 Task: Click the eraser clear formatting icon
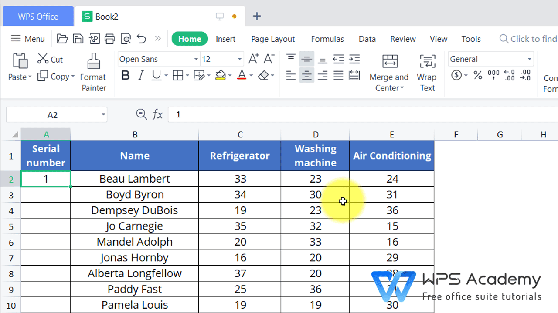coord(263,76)
